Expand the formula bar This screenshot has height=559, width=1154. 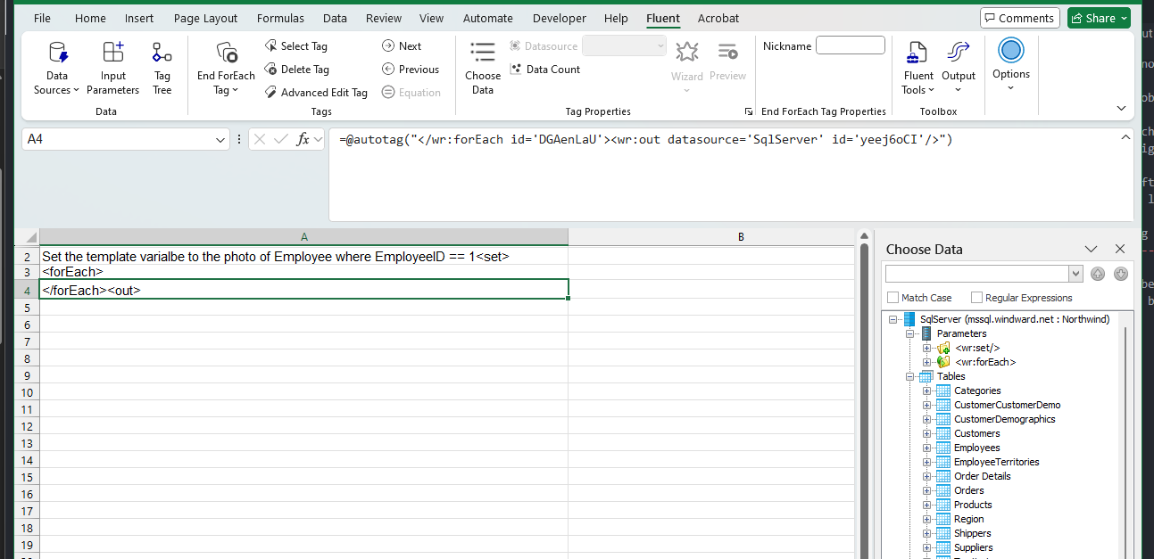click(x=1126, y=137)
